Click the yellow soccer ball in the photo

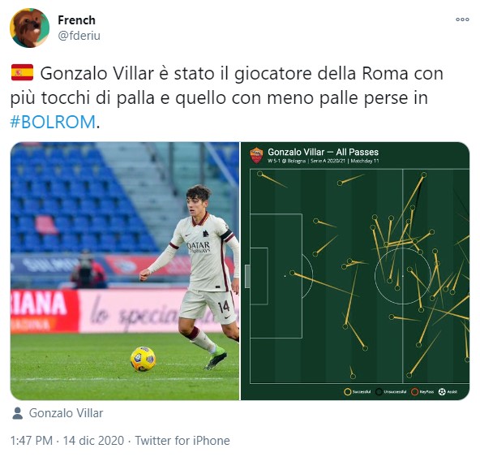click(143, 359)
